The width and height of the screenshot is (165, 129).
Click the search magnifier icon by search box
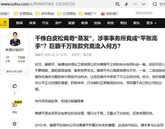(x=155, y=4)
